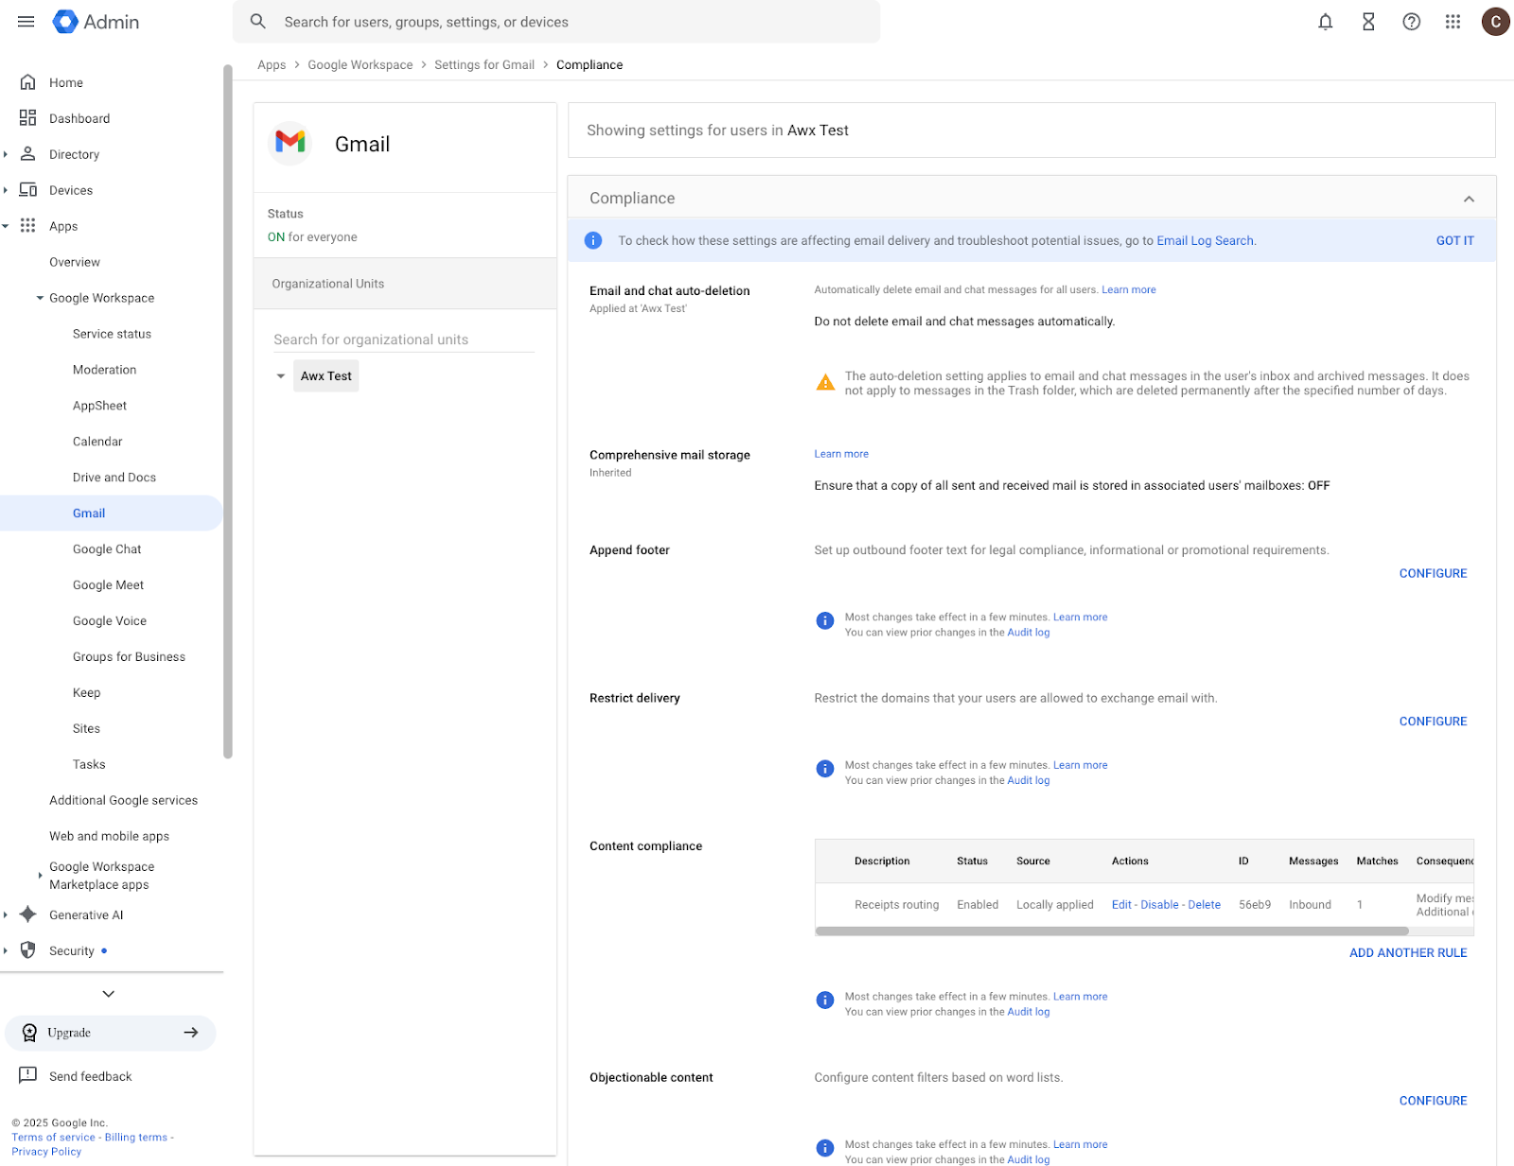Click the Security shield icon
The width and height of the screenshot is (1514, 1166).
pyautogui.click(x=28, y=950)
